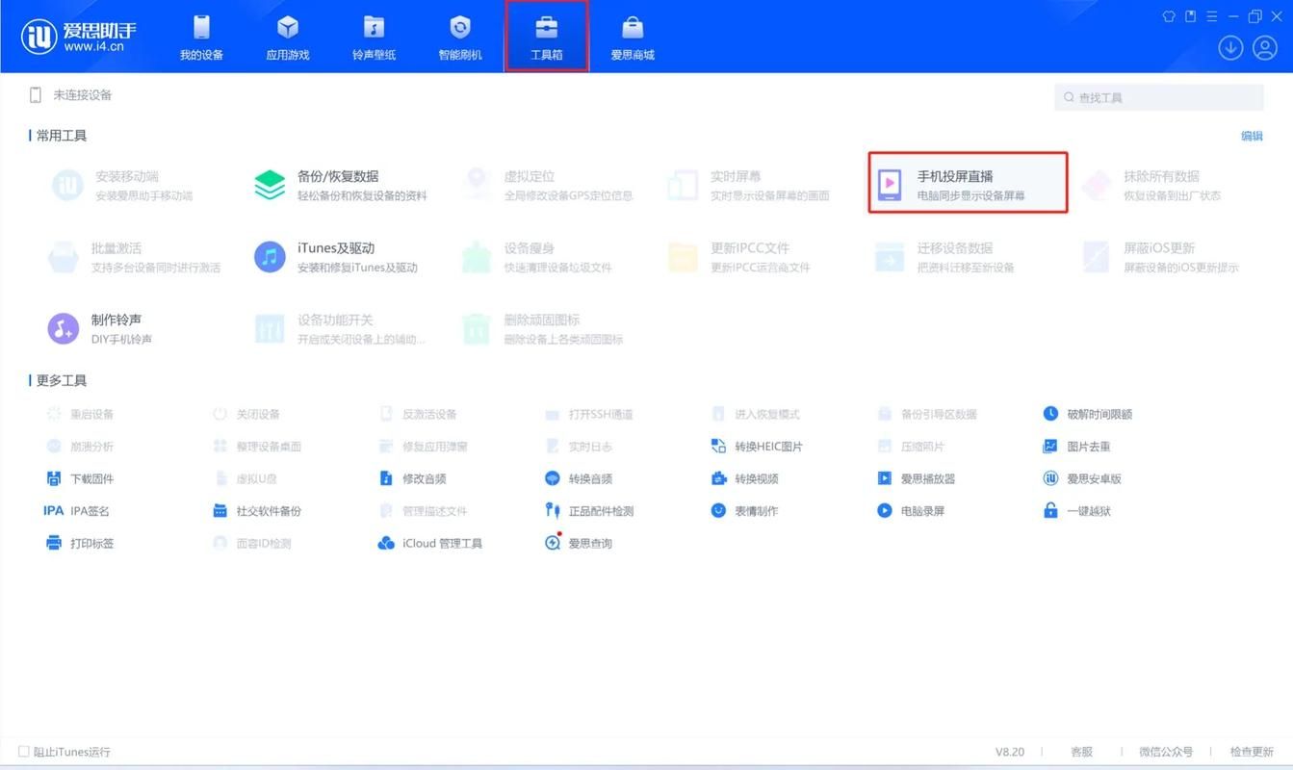1293x770 pixels.
Task: Click the 压缩照片 tool
Action: (911, 447)
